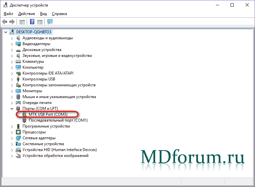Select the Видеоадаптеры label
This screenshot has width=255, height=187.
pyautogui.click(x=36, y=44)
